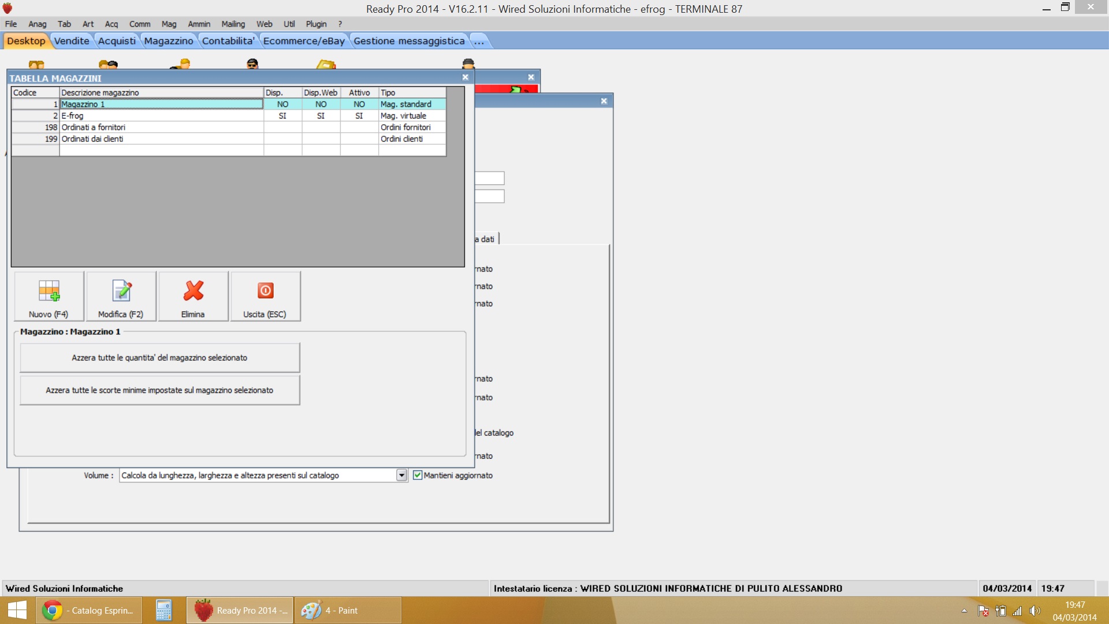
Task: Click the network signal tray icon
Action: tap(1017, 611)
